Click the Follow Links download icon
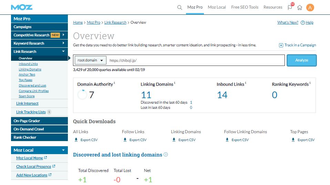The width and height of the screenshot is (330, 185). [x=125, y=140]
